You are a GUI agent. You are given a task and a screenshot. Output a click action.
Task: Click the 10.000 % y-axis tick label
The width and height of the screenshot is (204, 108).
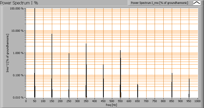18,31
